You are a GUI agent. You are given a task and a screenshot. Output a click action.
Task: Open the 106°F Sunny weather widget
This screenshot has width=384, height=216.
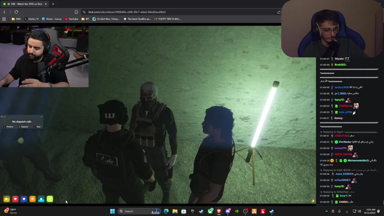(x=10, y=211)
